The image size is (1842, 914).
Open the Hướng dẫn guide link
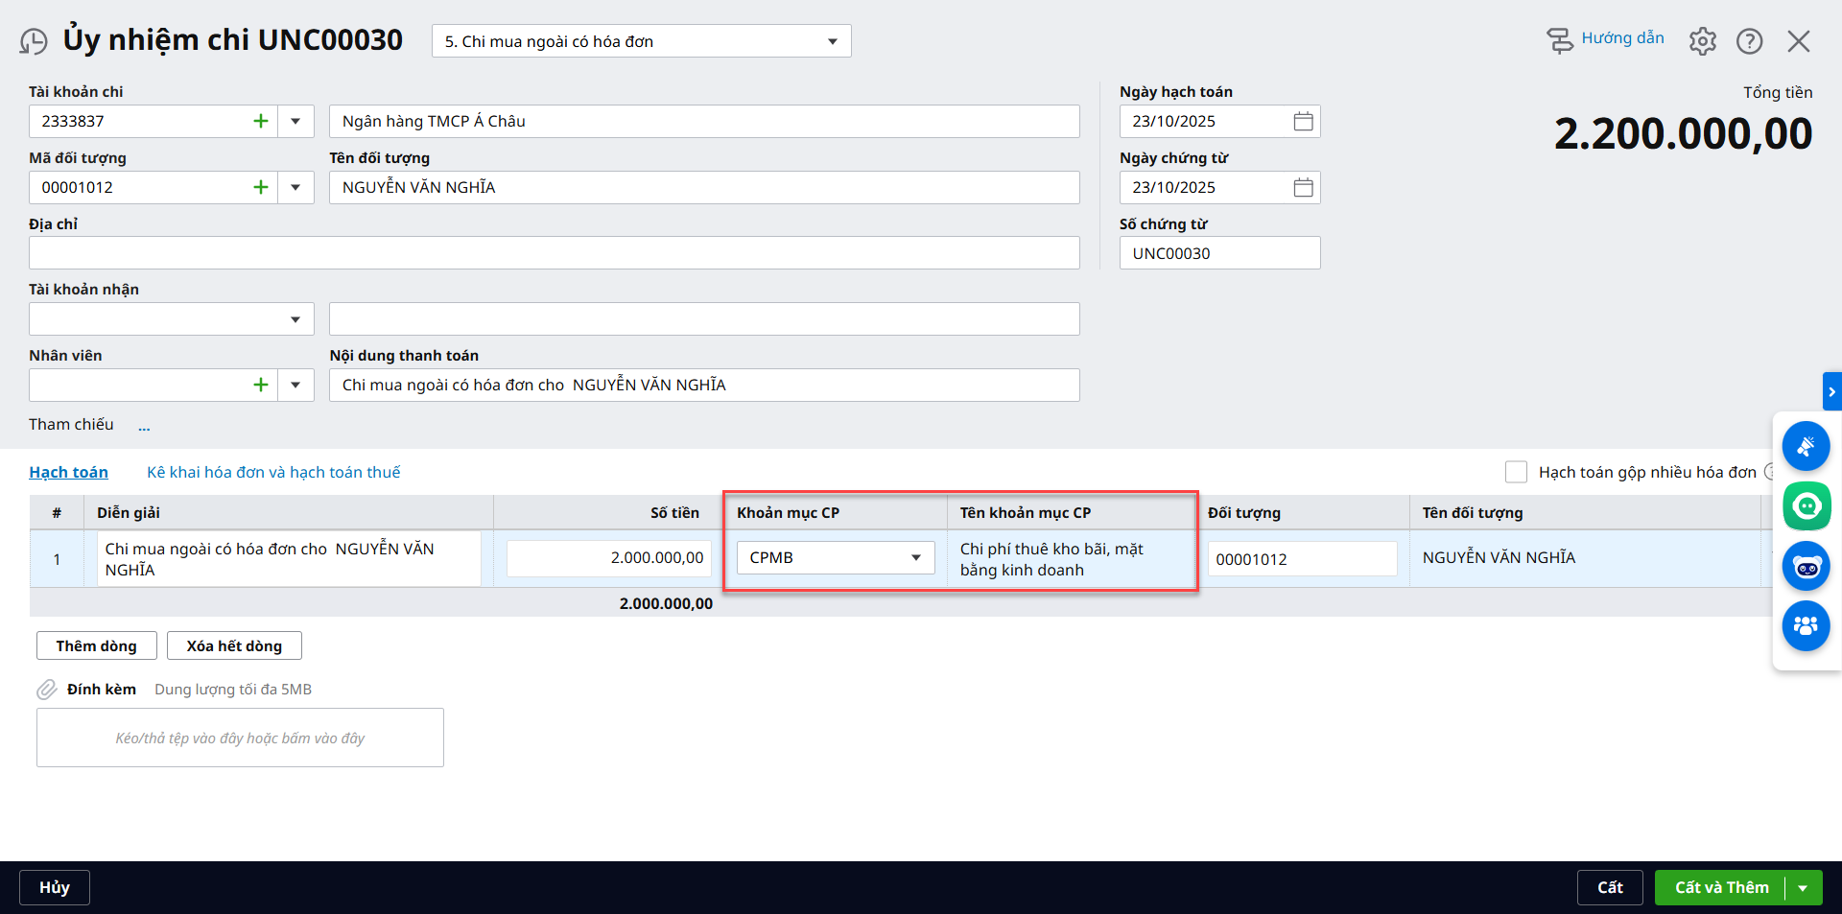(x=1621, y=38)
